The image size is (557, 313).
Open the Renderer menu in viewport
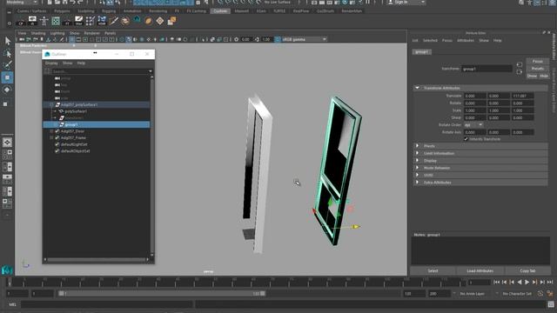91,33
